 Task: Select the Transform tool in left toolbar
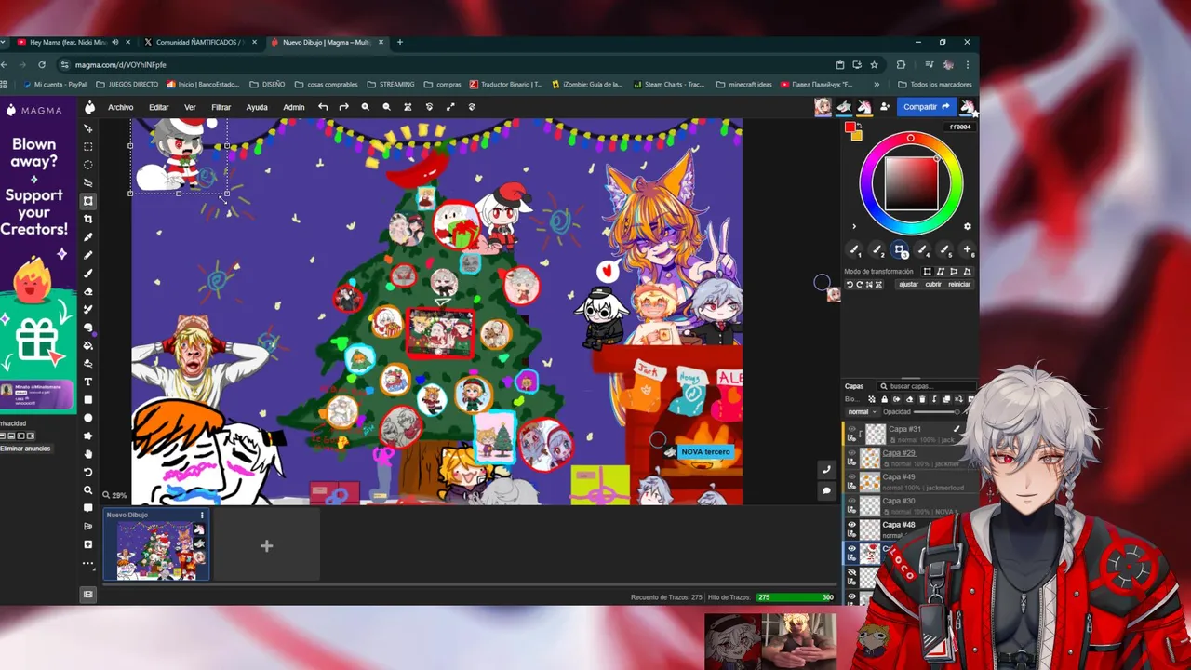coord(88,201)
